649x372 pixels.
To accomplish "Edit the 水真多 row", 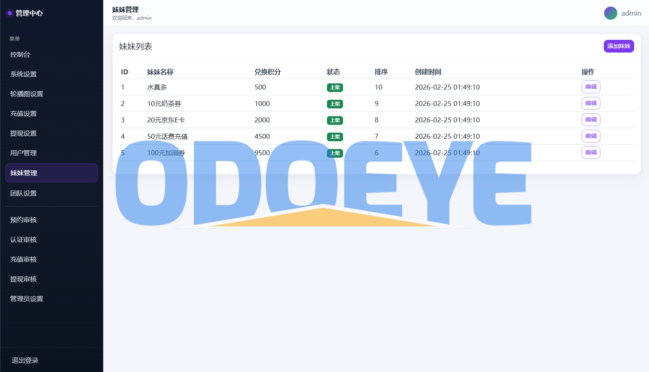I will tap(591, 87).
